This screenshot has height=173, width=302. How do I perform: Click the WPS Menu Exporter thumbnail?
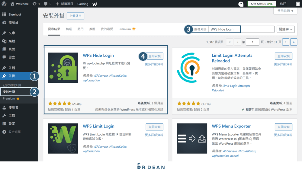[192, 139]
